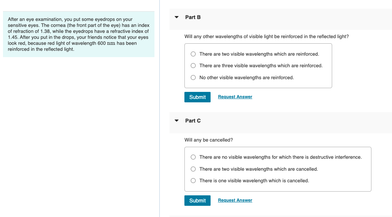Choose "three visible wavelengths which are reinforced"
392x217 pixels.
[x=193, y=66]
